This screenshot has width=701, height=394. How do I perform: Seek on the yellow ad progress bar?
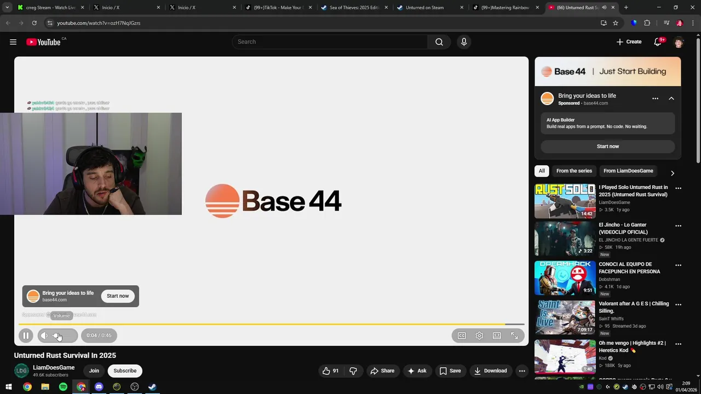point(271,325)
